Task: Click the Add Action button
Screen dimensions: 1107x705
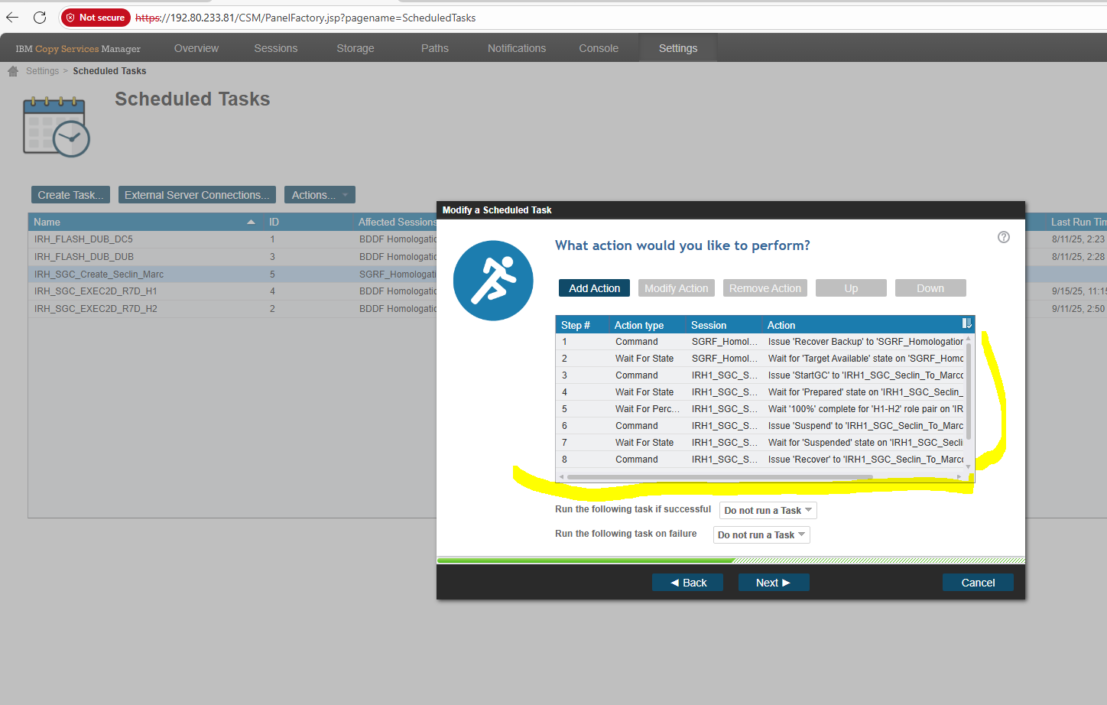Action: tap(594, 288)
